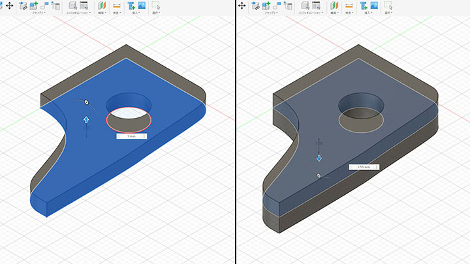470x264 pixels.
Task: Click the Joint icon in left toolbar
Action: click(x=44, y=6)
